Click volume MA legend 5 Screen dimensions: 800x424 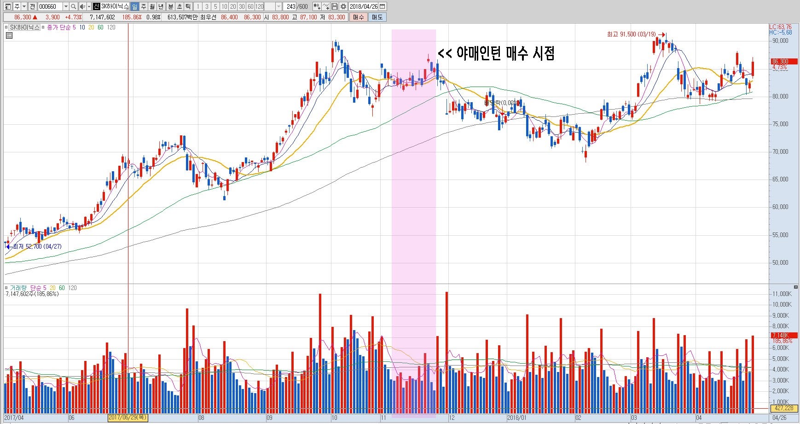click(45, 288)
